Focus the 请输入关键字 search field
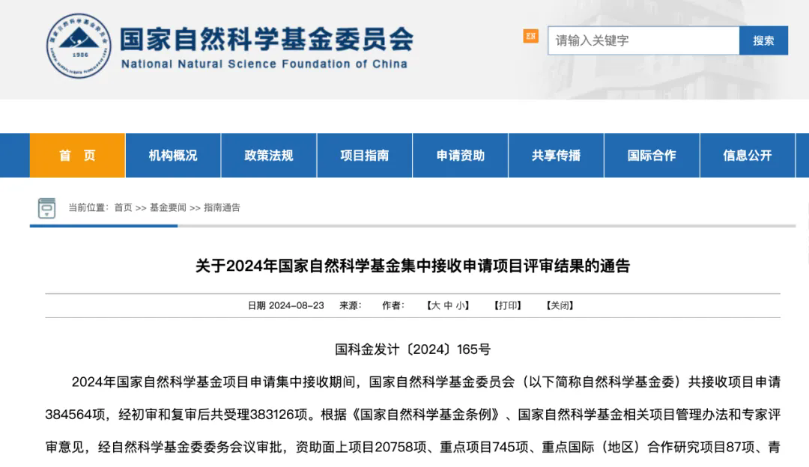Screen dimensions: 809x467 coord(643,40)
